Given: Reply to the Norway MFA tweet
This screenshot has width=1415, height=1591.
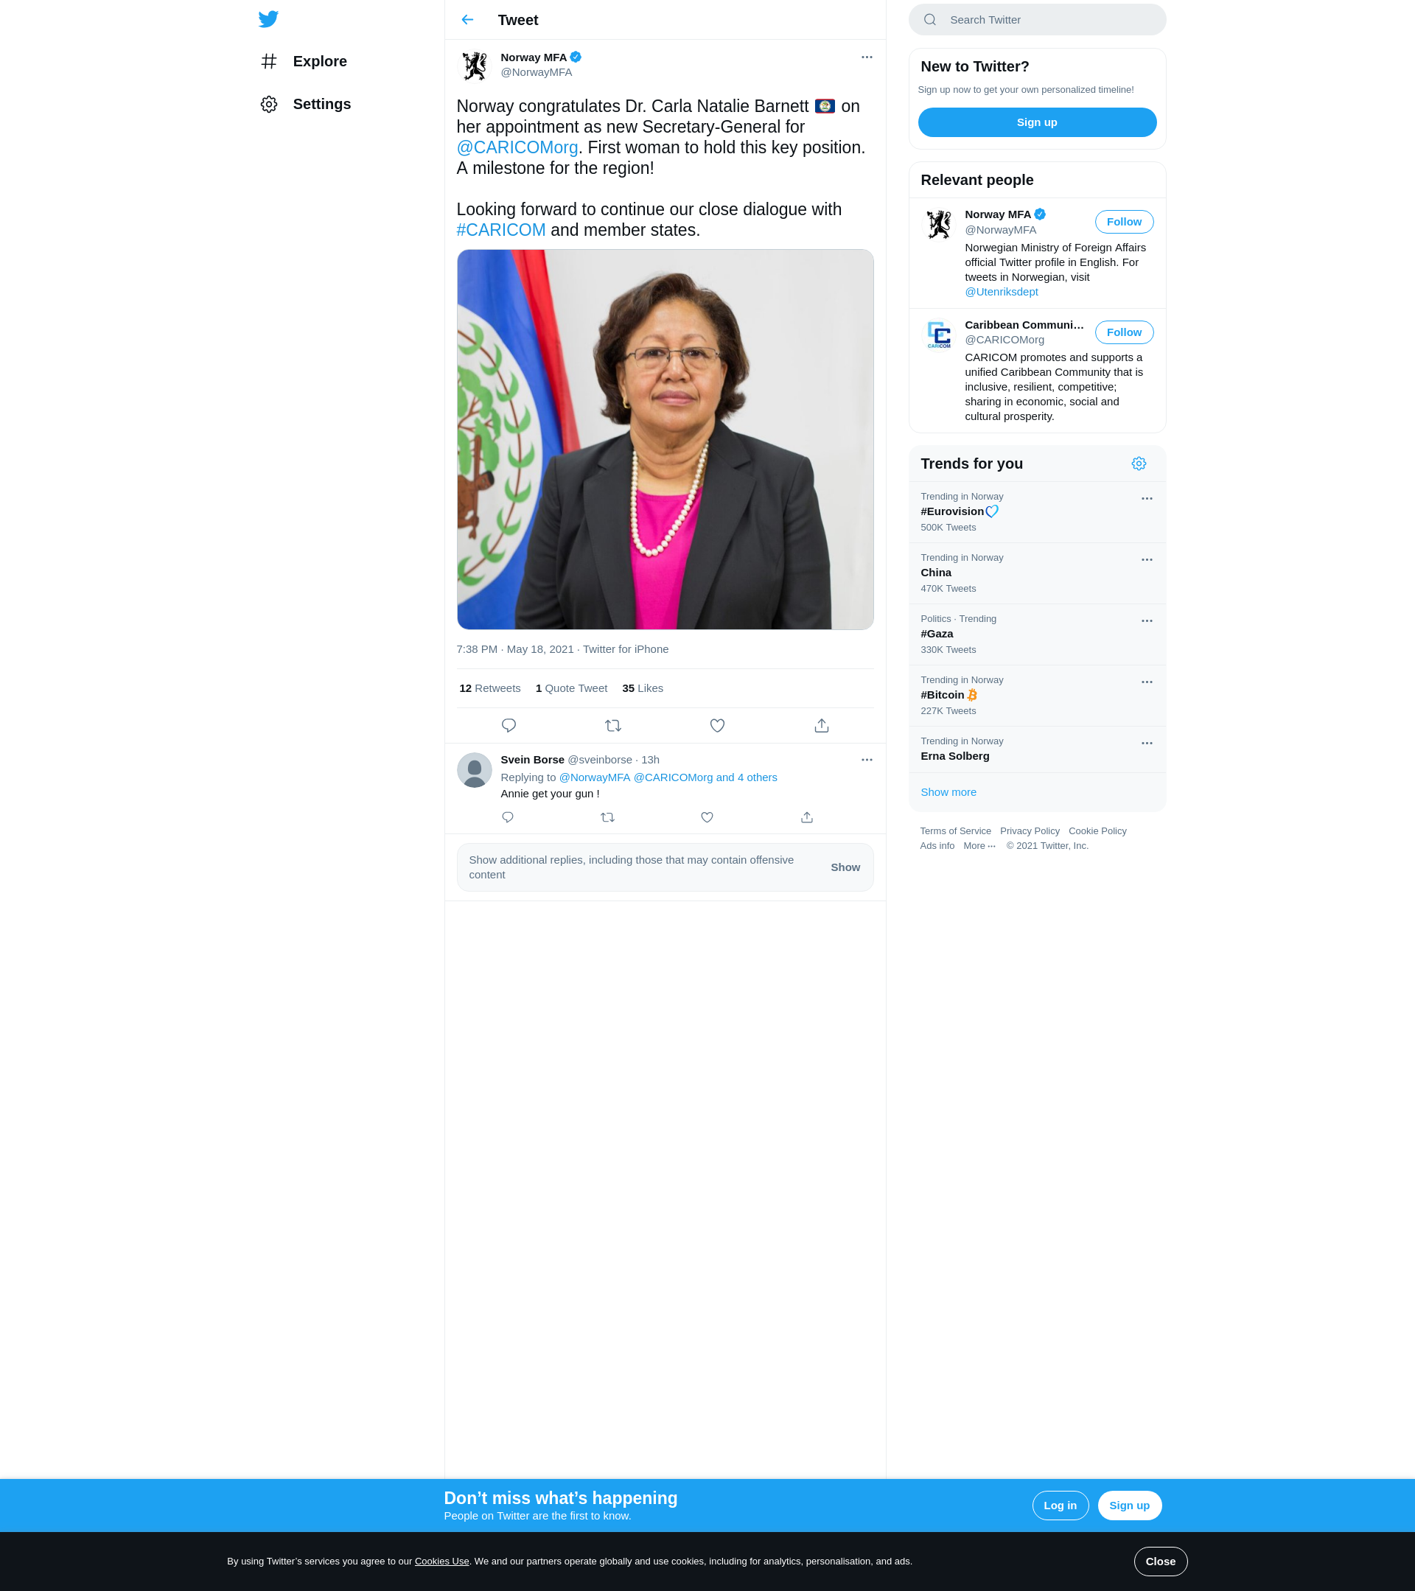Looking at the screenshot, I should 509,725.
